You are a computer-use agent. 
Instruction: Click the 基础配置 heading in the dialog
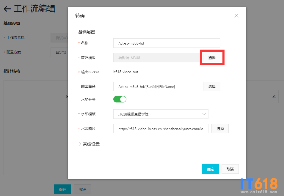click(87, 32)
